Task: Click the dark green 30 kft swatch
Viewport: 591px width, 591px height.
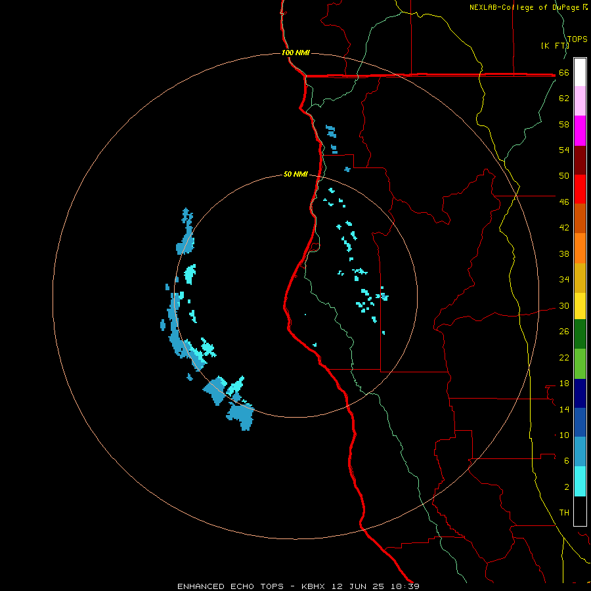Action: [580, 334]
